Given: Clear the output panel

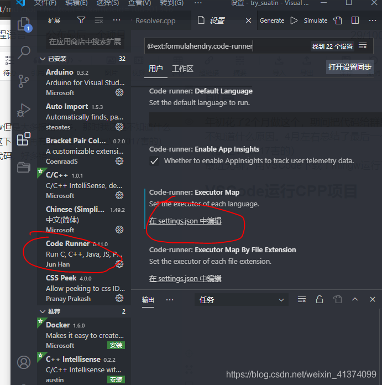Looking at the screenshot, I should click(x=302, y=300).
